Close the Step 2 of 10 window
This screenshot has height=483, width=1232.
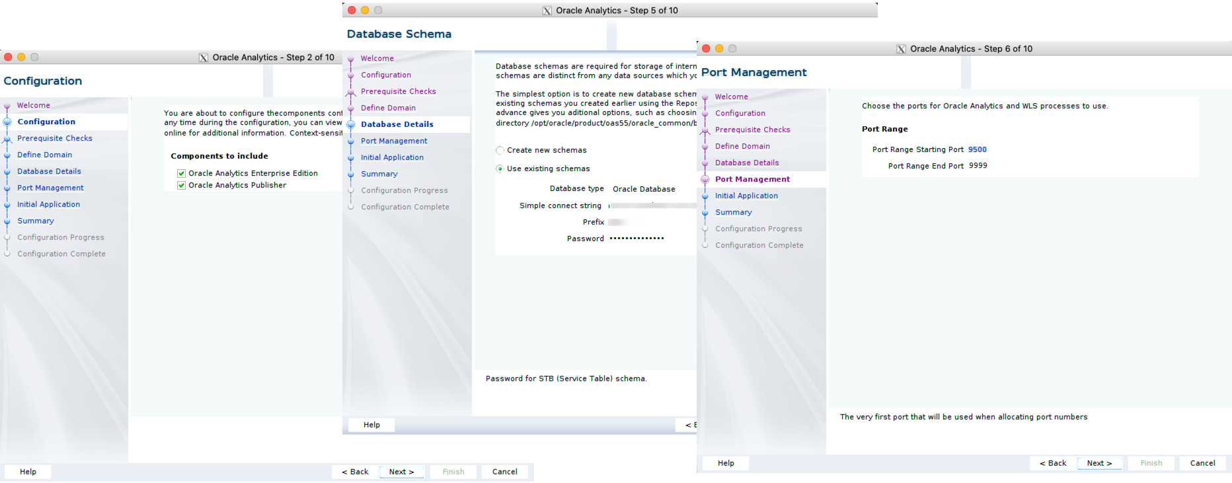[8, 57]
